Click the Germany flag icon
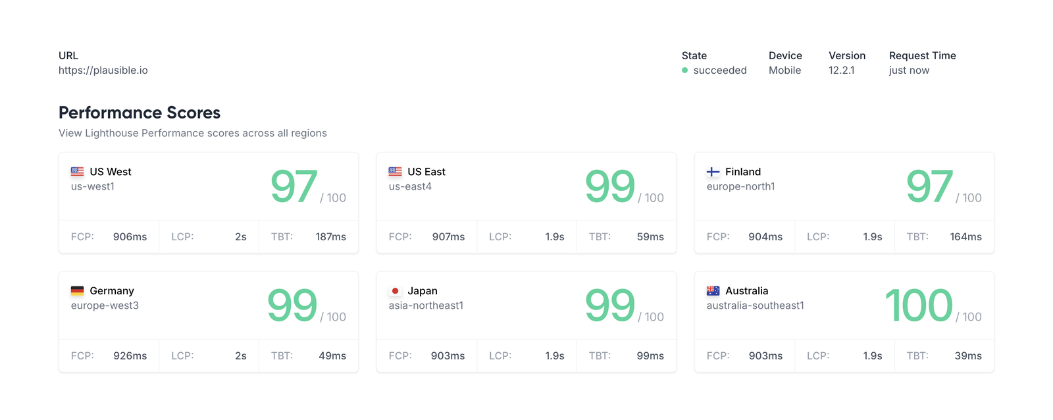 77,291
